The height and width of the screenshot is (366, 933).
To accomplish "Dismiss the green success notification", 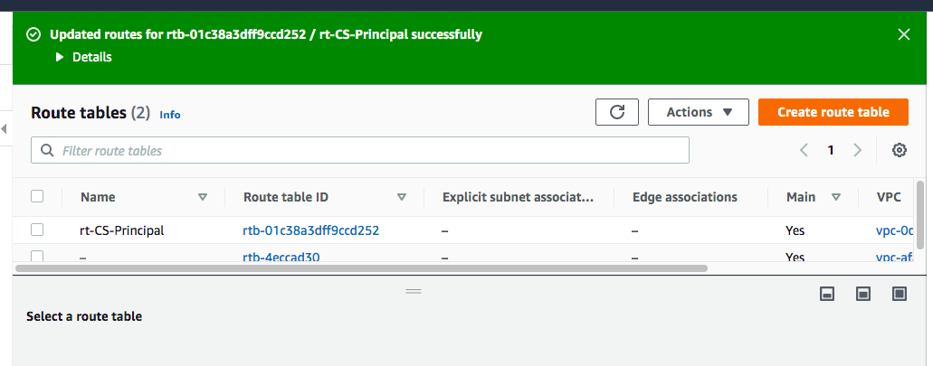I will coord(903,34).
